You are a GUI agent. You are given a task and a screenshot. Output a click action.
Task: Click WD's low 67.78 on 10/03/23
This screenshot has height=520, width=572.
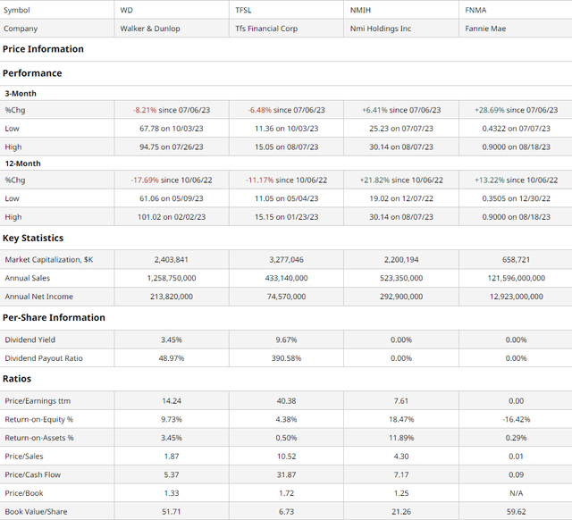point(172,129)
